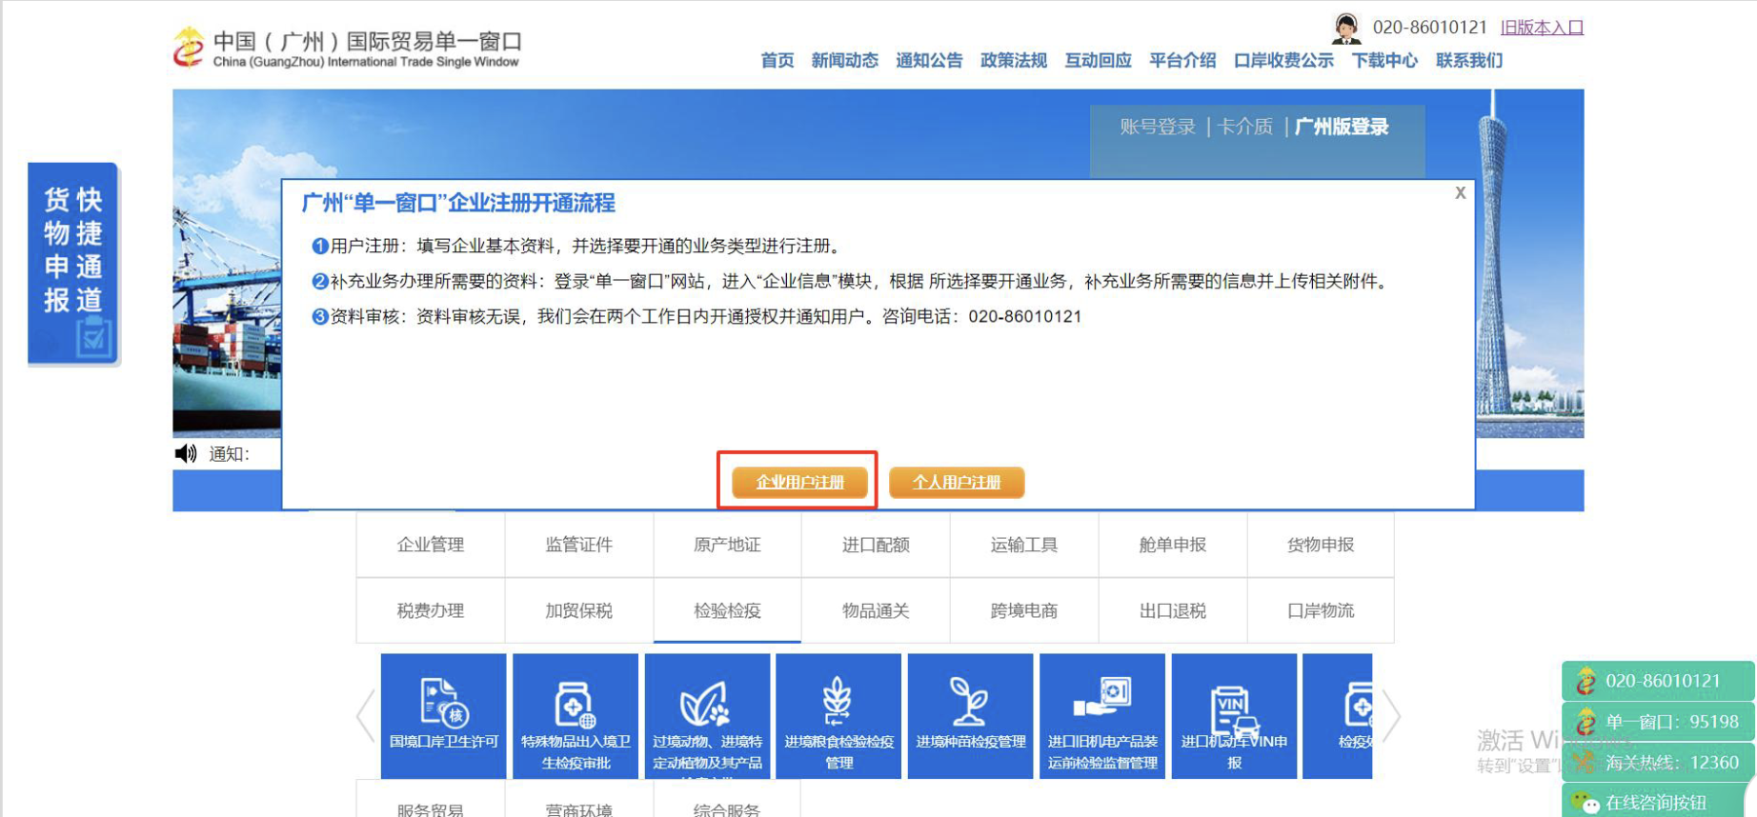
Task: Click the WeChat icon on 在线咨询
Action: tap(1585, 803)
